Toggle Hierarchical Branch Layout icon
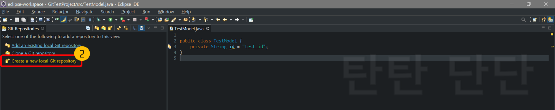The image size is (555, 110). pos(135,28)
